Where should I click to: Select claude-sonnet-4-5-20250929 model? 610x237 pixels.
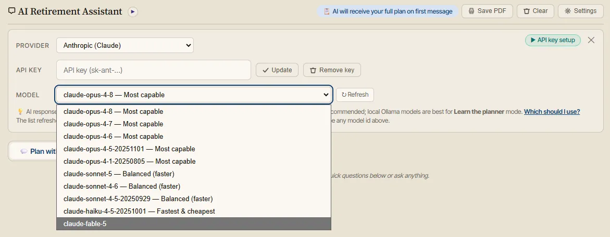pyautogui.click(x=194, y=199)
